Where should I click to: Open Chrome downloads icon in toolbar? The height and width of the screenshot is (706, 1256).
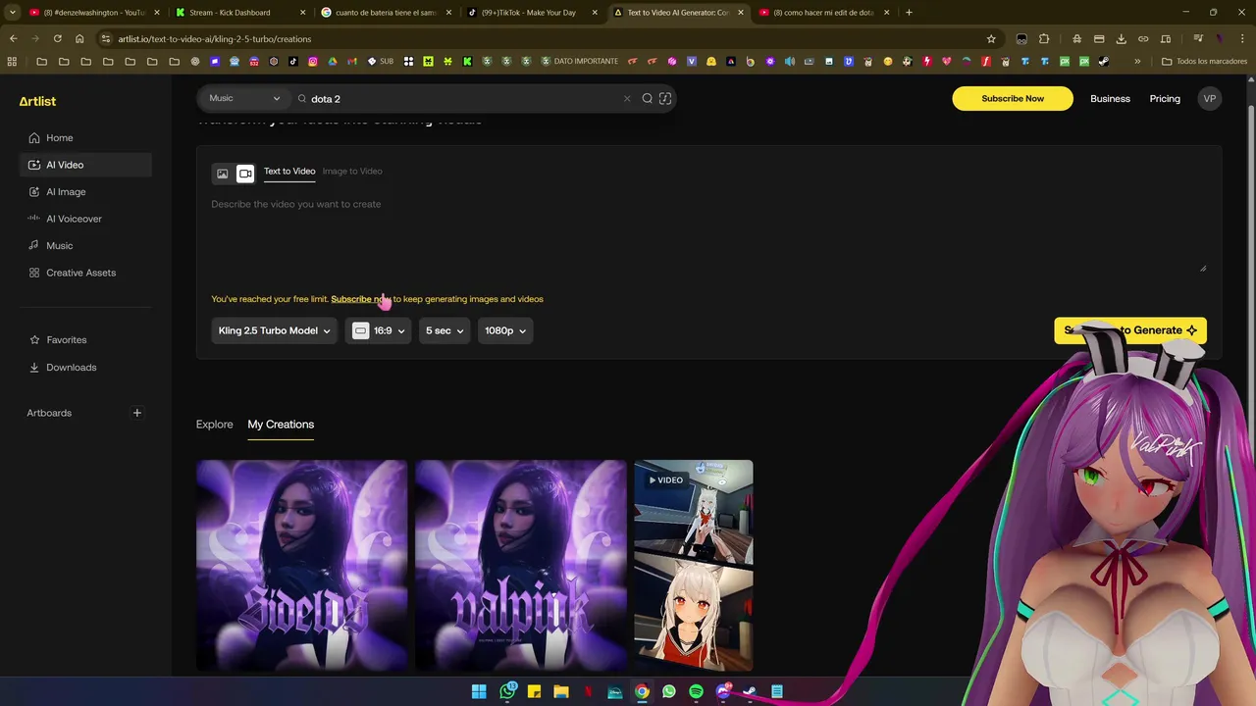1121,39
